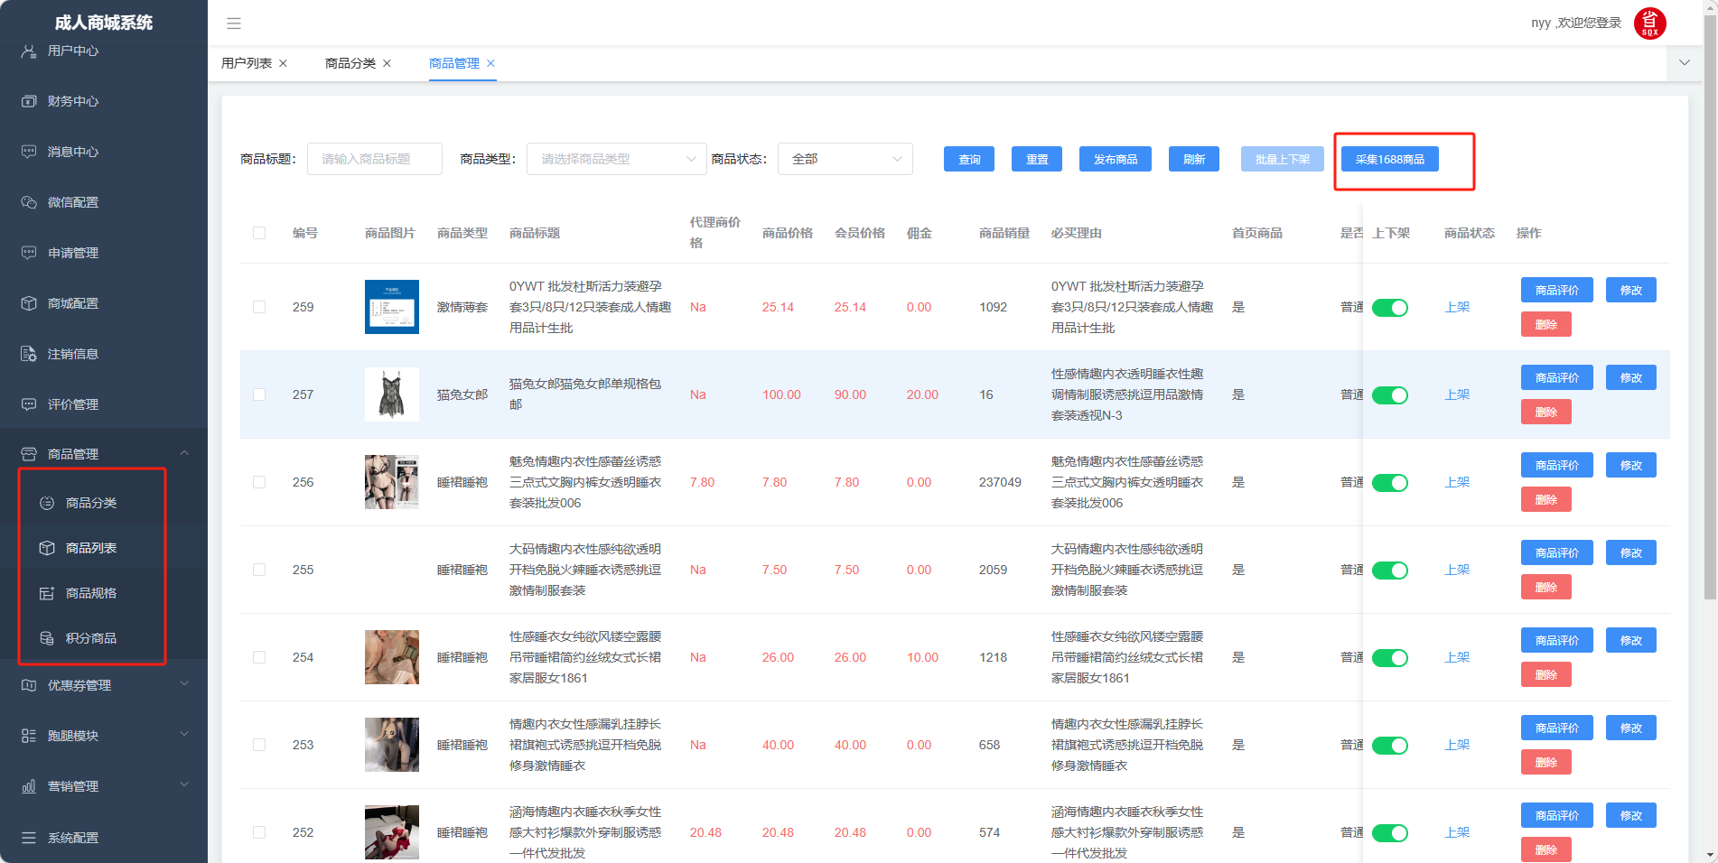This screenshot has height=863, width=1718.
Task: Select 商品列表 in the sidebar submenu
Action: 91,548
